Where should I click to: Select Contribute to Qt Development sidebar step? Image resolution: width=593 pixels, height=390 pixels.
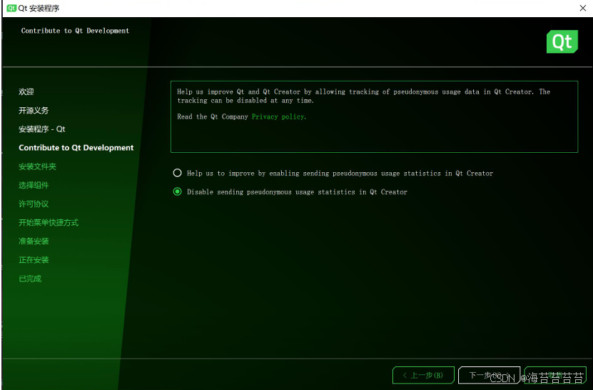76,148
